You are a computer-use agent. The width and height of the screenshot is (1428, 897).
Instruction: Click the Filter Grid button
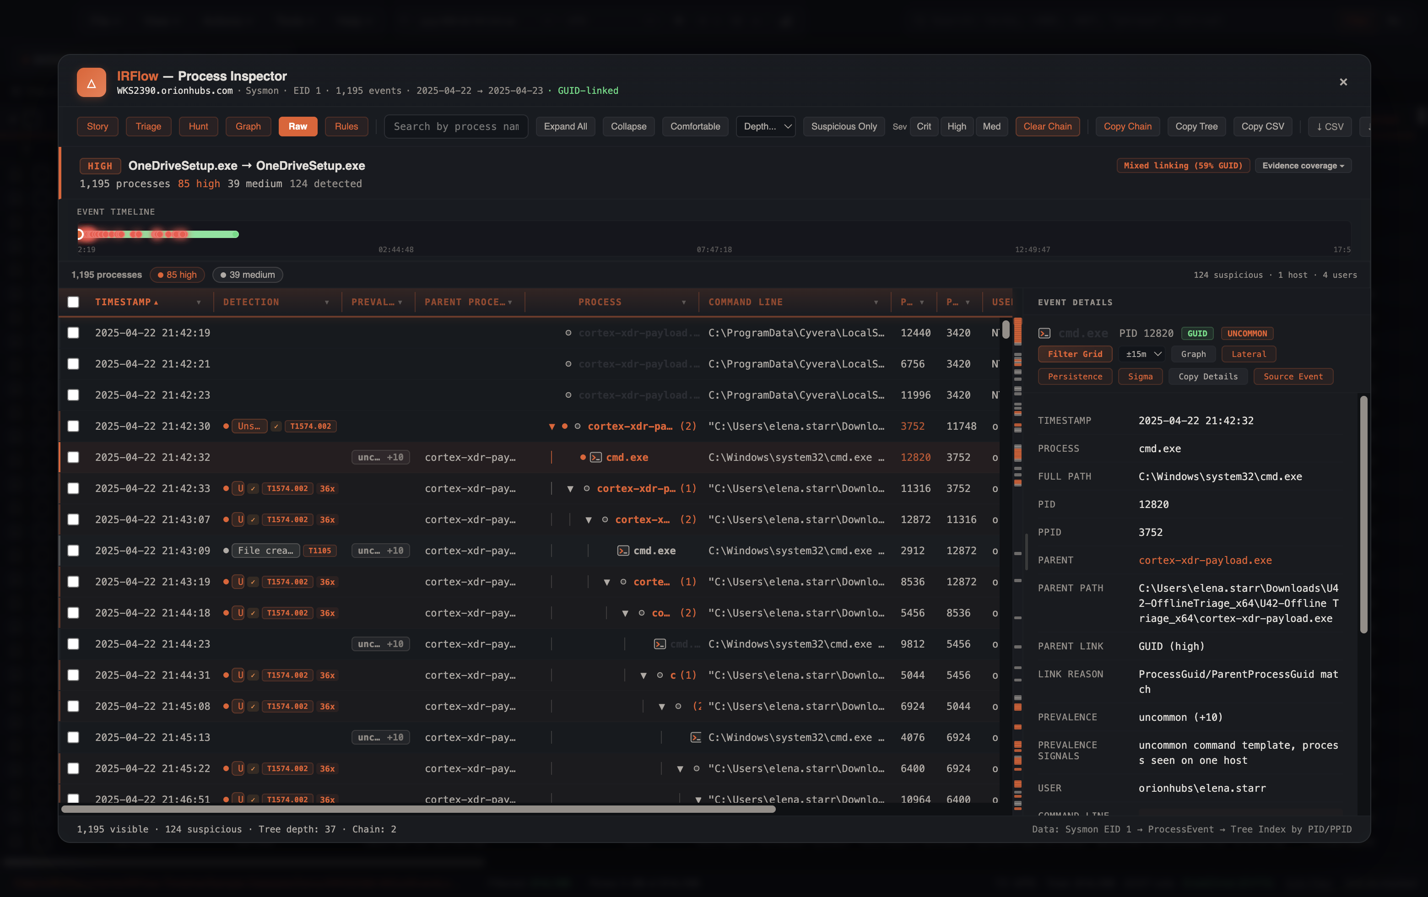pos(1075,354)
